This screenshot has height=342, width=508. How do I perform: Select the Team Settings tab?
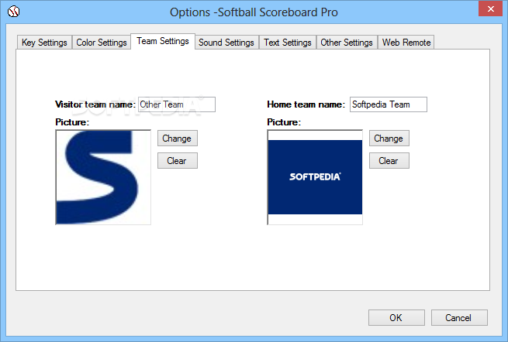point(163,41)
